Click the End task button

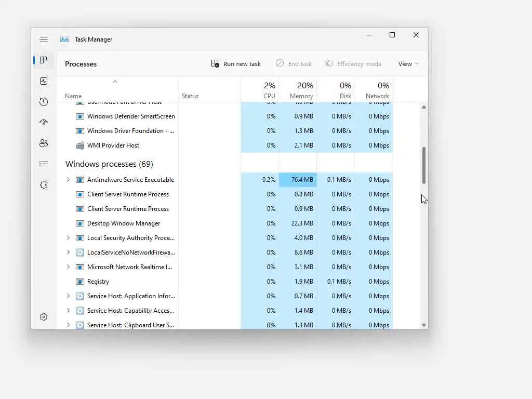point(294,64)
